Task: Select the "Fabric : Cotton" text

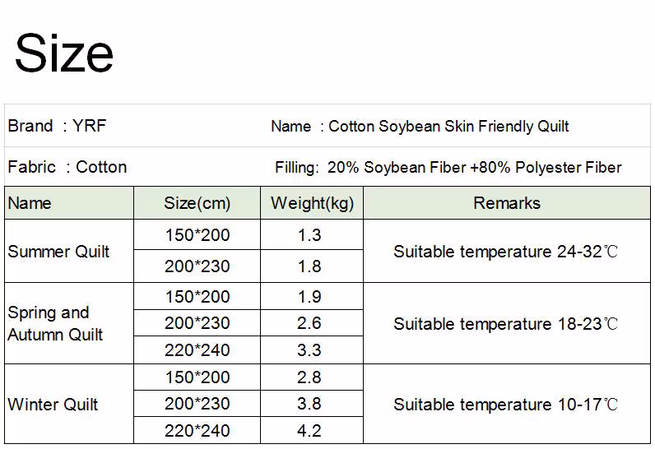Action: click(x=67, y=167)
